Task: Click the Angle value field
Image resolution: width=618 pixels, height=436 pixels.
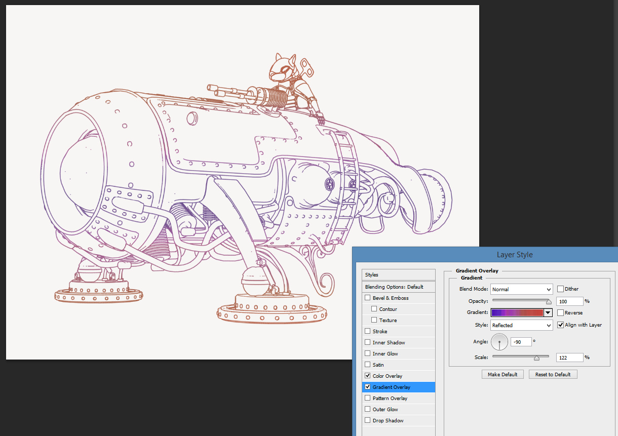Action: coord(521,342)
